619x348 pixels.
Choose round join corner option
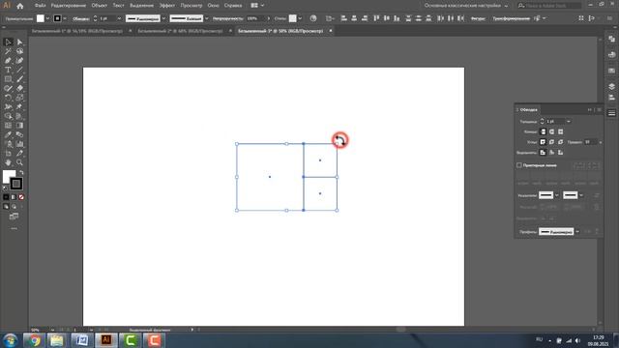tap(552, 142)
